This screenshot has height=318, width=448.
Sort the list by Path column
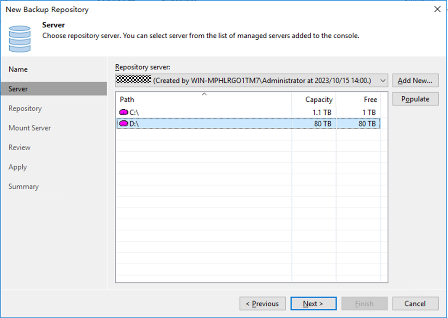[127, 100]
